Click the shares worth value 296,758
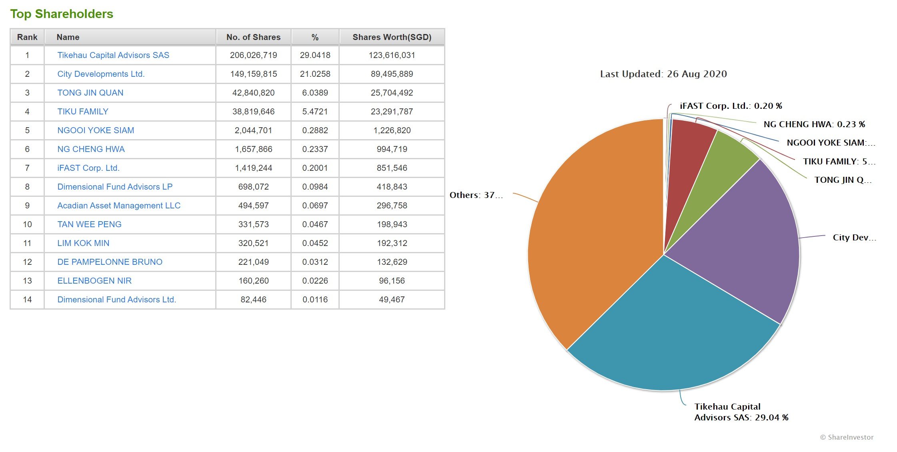This screenshot has width=897, height=452. pos(392,206)
